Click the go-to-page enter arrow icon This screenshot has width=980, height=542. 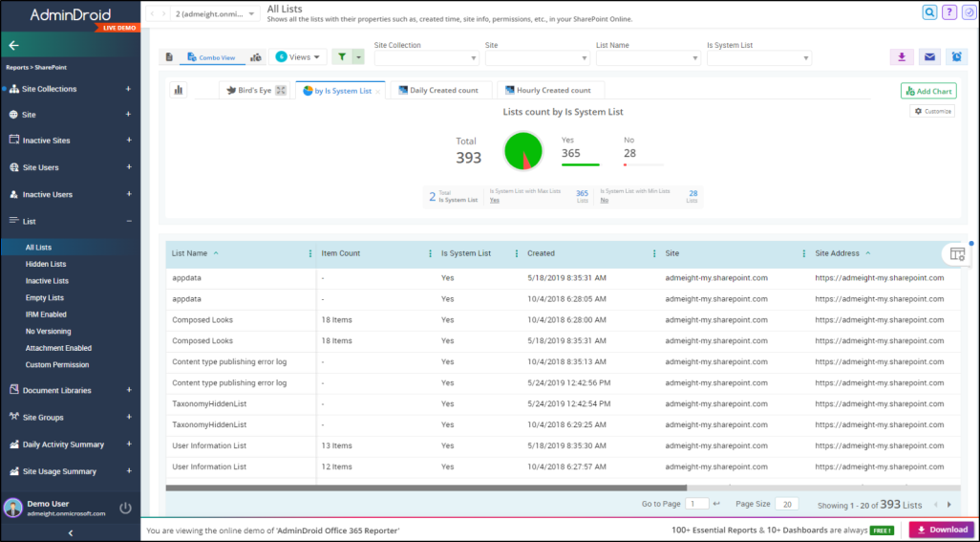pyautogui.click(x=716, y=504)
